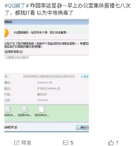Open the error dialog screenshot image

coord(47,75)
